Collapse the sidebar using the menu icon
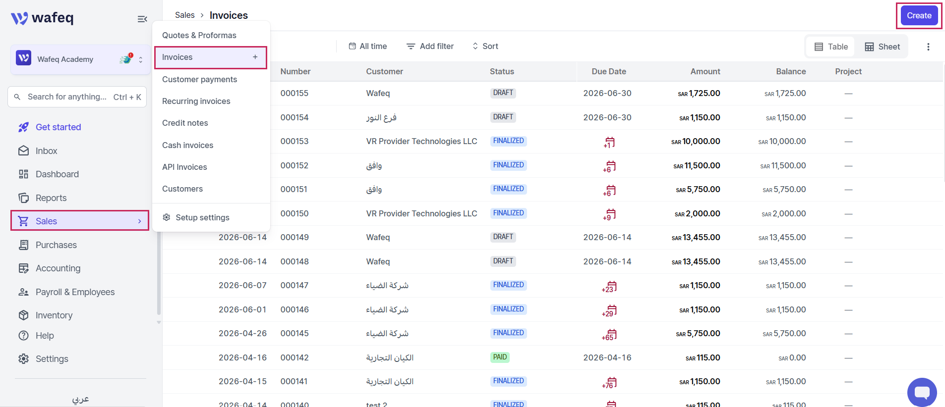Viewport: 945px width, 407px height. [142, 19]
